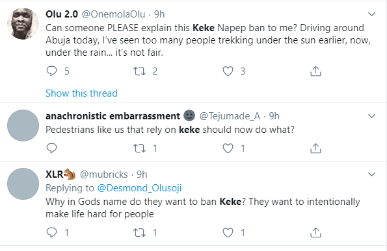387x251 pixels.
Task: Open @Desmond_Olusoji profile link
Action: 139,188
